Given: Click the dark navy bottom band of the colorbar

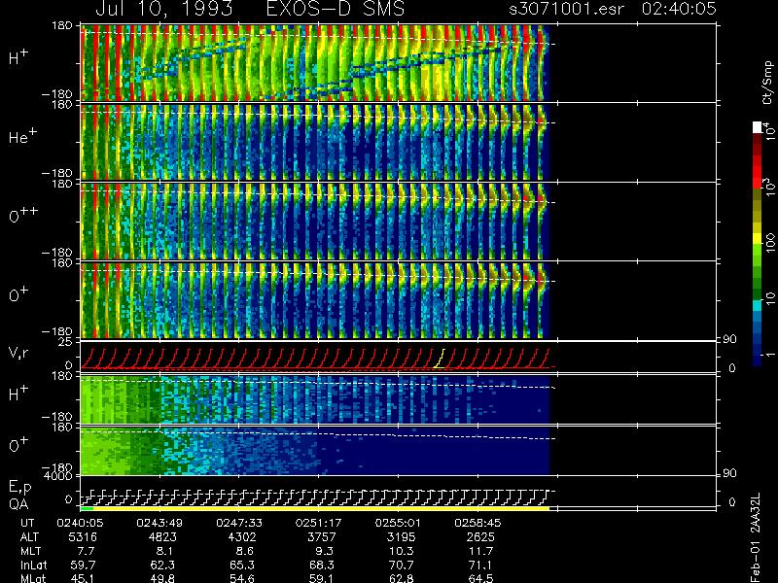Looking at the screenshot, I should (758, 360).
